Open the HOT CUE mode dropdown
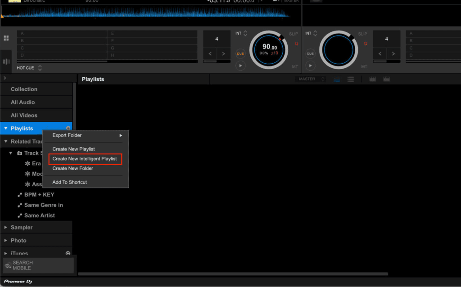 (40, 68)
